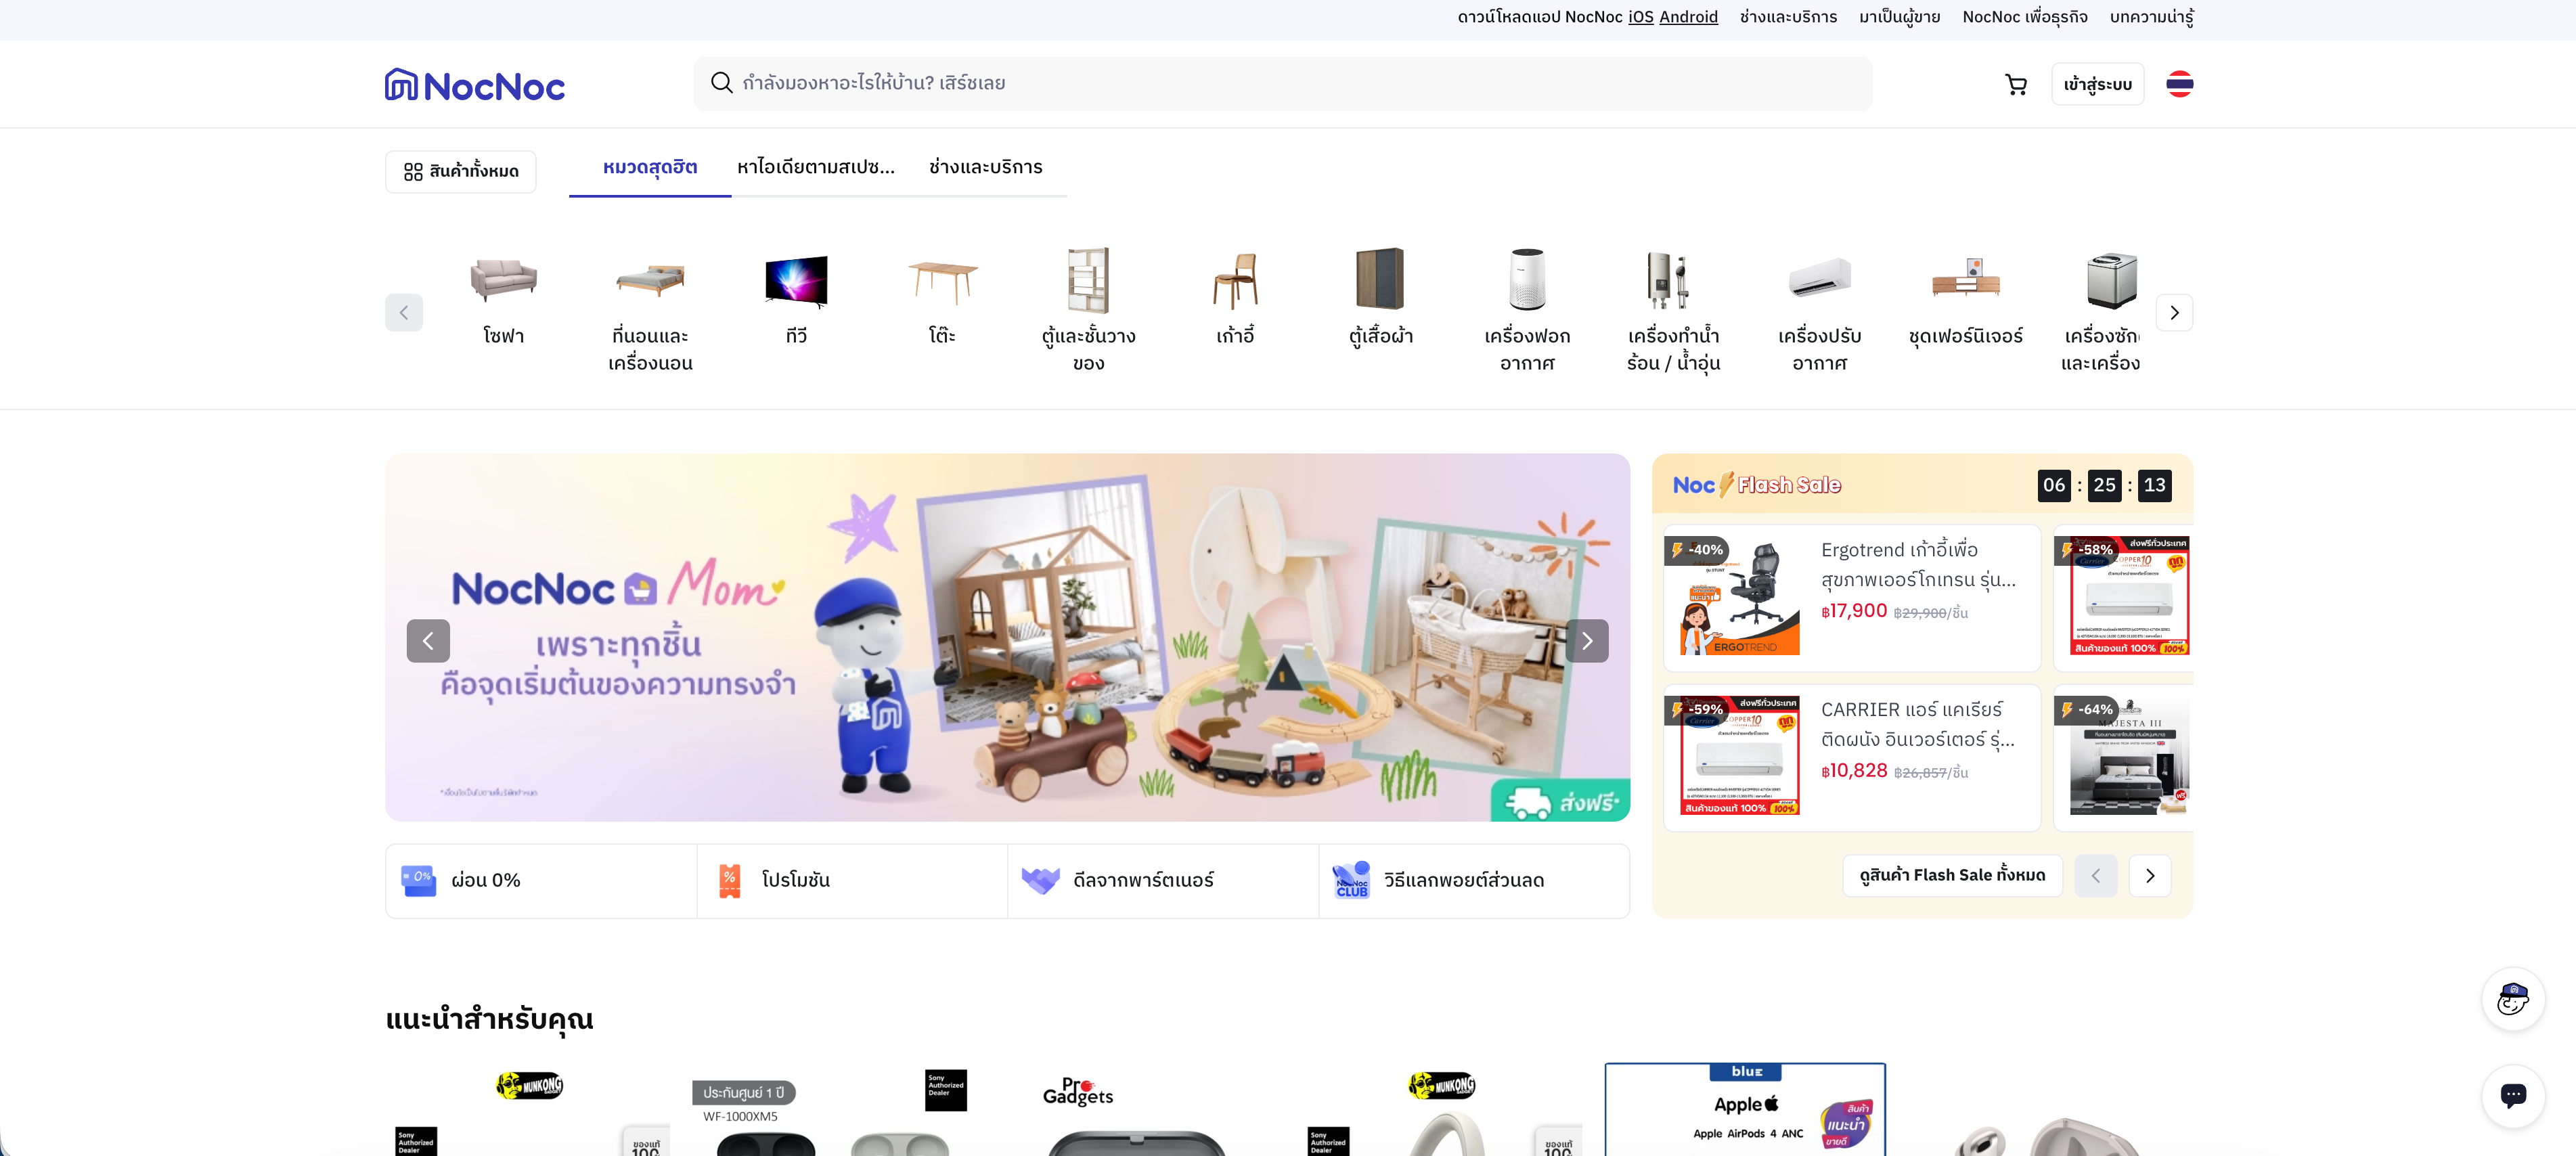Image resolution: width=2576 pixels, height=1156 pixels.
Task: Switch to the ช่างและบริการ tab
Action: pyautogui.click(x=985, y=167)
